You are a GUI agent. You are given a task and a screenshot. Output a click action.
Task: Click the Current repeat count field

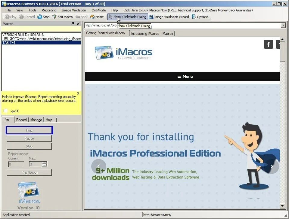(16, 164)
